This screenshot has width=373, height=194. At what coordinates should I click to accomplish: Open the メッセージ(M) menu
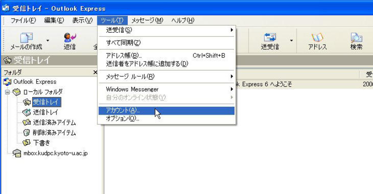coord(147,21)
